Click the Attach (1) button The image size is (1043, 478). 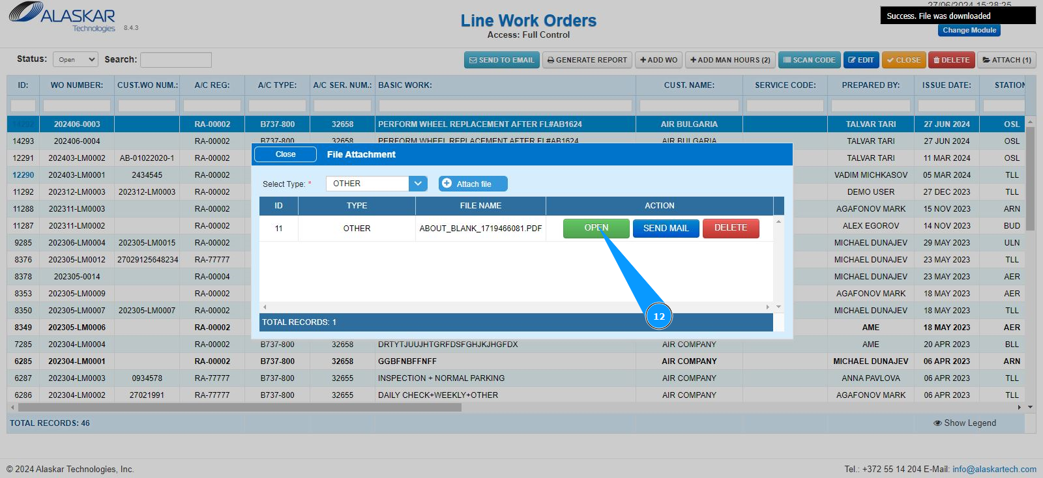pyautogui.click(x=1006, y=60)
